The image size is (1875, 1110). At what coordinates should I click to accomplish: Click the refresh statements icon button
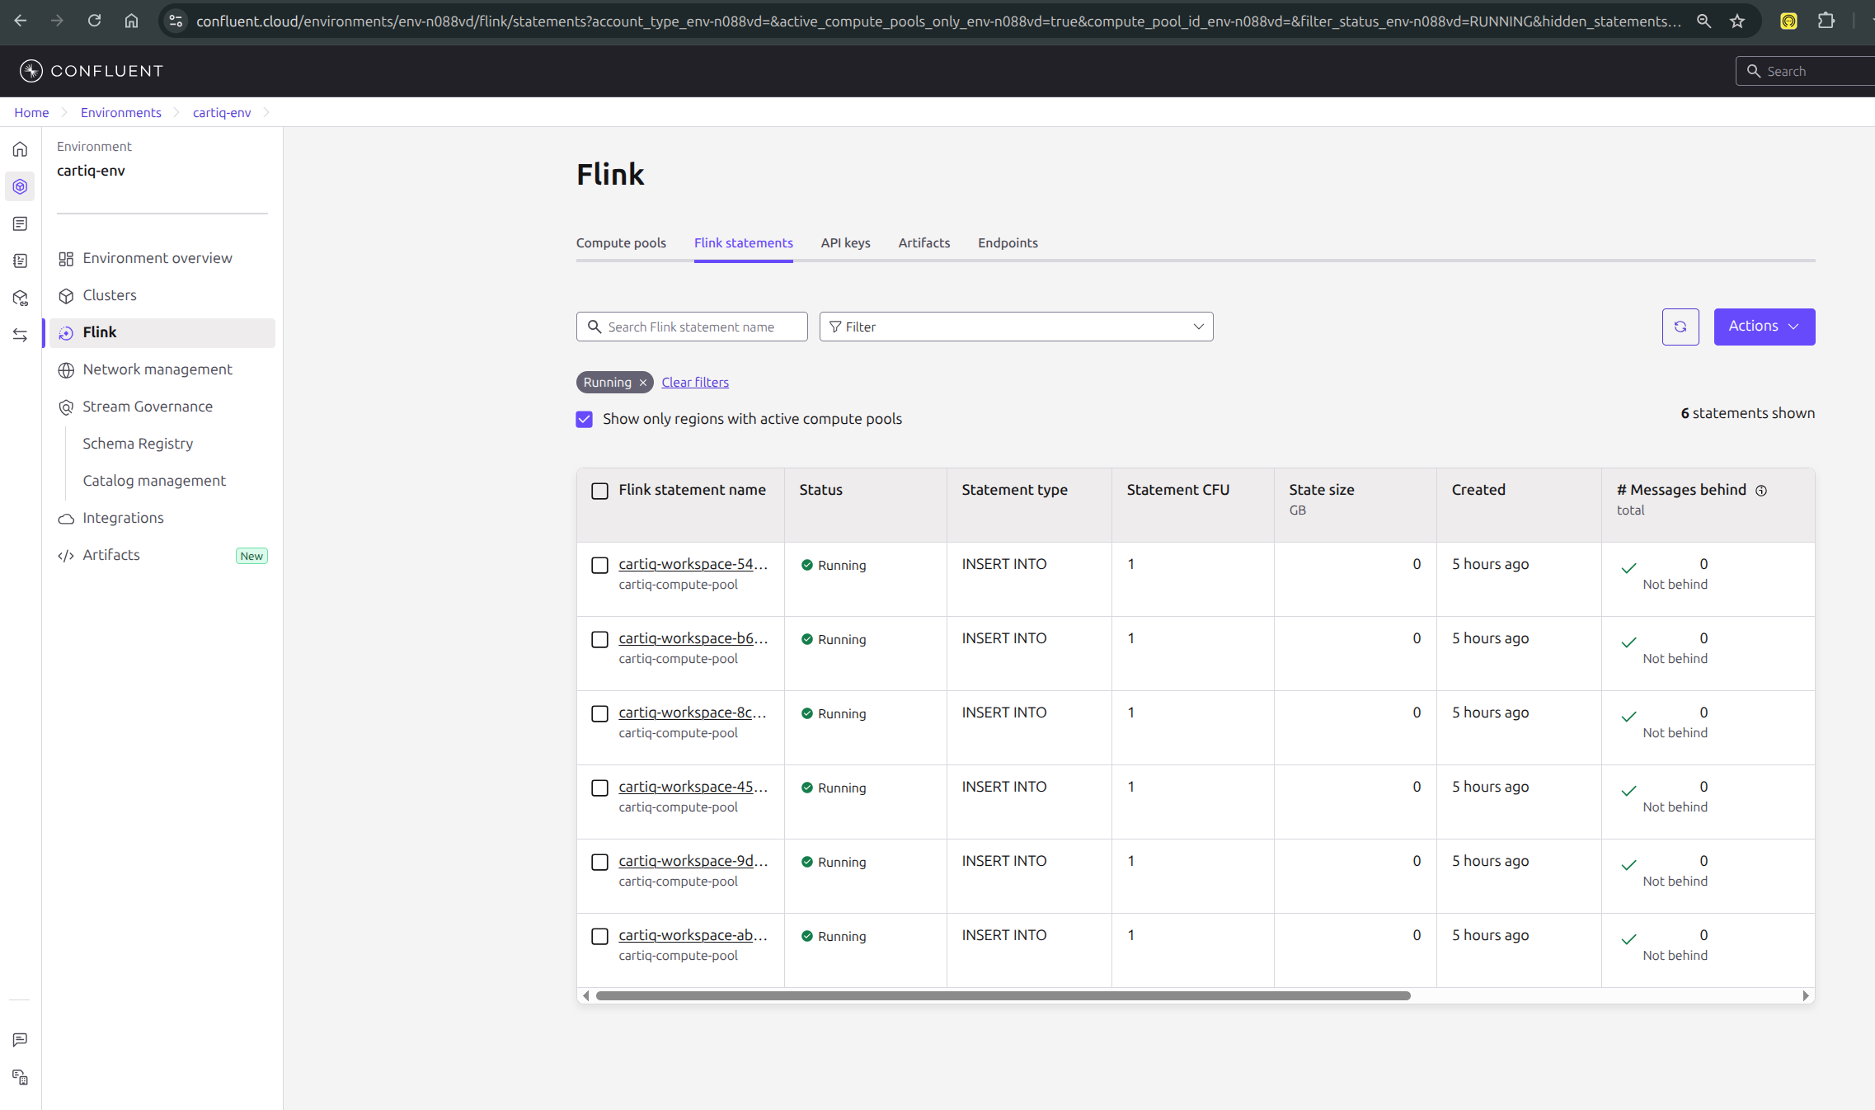pyautogui.click(x=1680, y=327)
